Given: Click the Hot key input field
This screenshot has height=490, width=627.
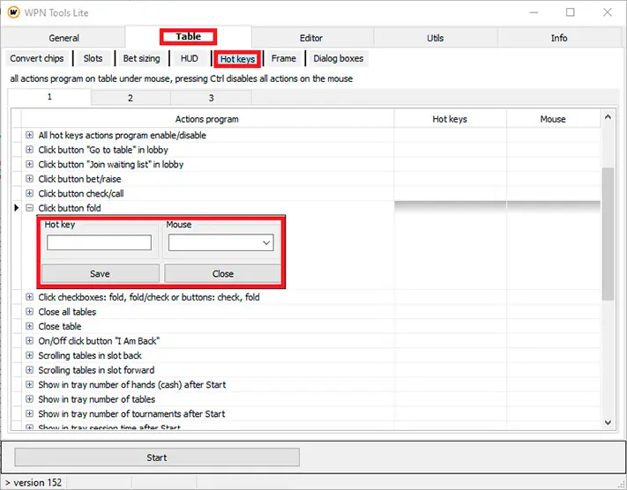Looking at the screenshot, I should (99, 243).
